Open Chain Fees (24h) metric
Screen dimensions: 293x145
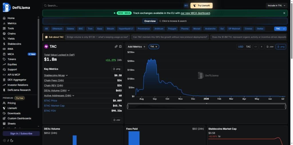click(x=54, y=80)
